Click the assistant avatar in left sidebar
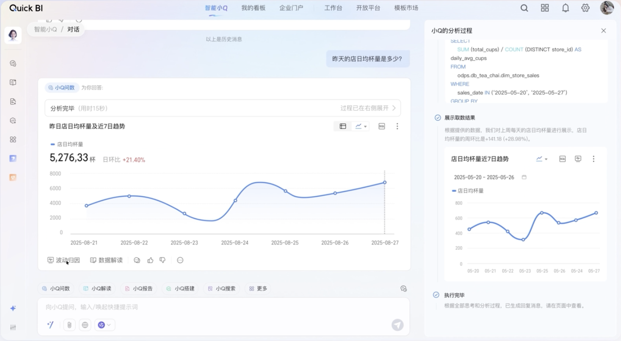Screen dimensions: 621x341 tap(13, 35)
